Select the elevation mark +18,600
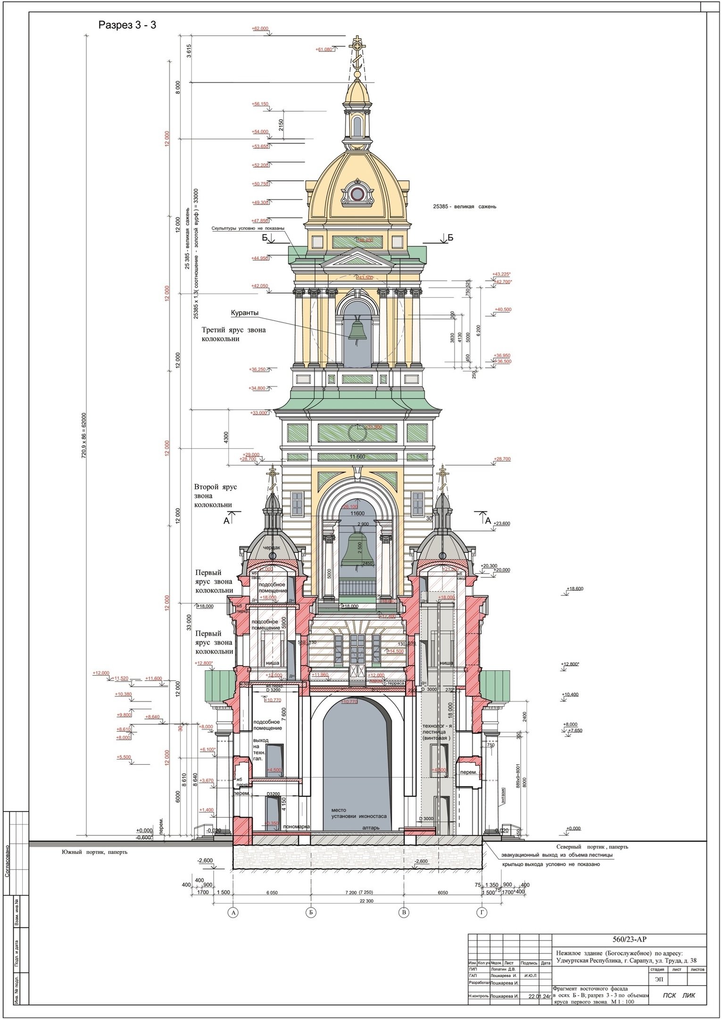Screen dimensions: 722x1019 pos(575,589)
